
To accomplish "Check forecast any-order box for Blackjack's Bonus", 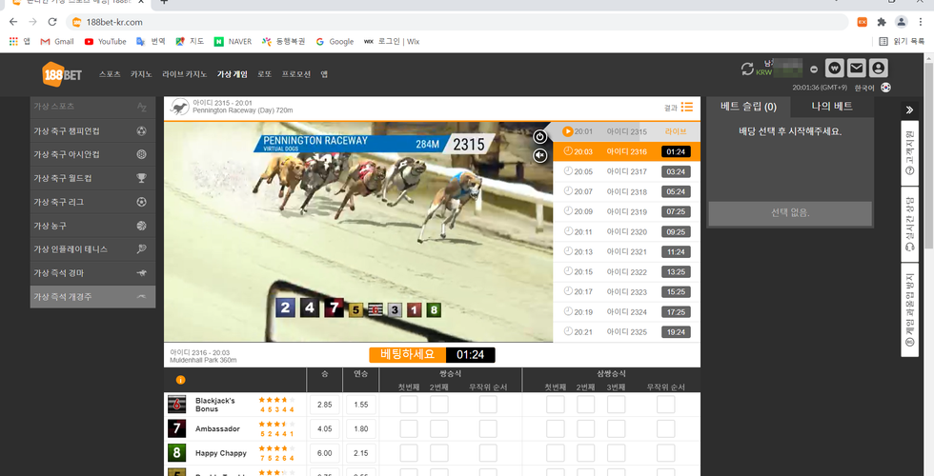I will (488, 405).
